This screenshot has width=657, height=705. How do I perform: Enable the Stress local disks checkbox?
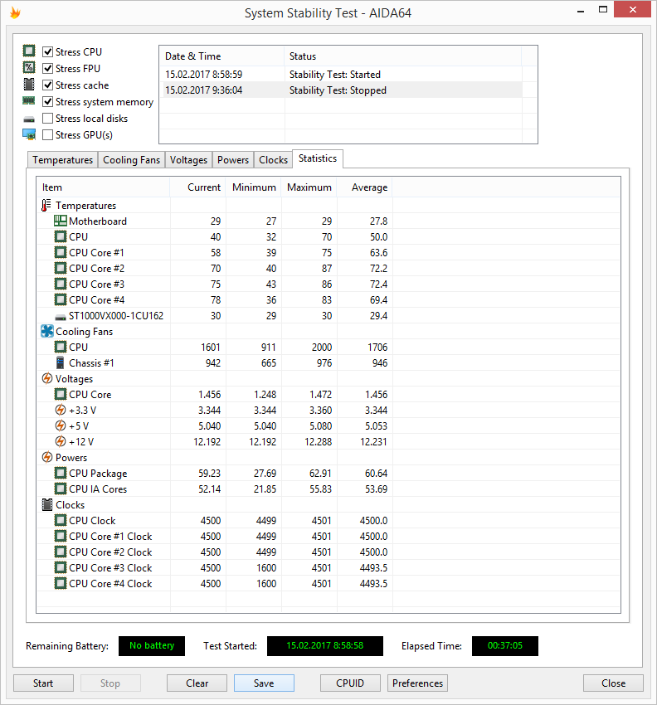coord(47,119)
